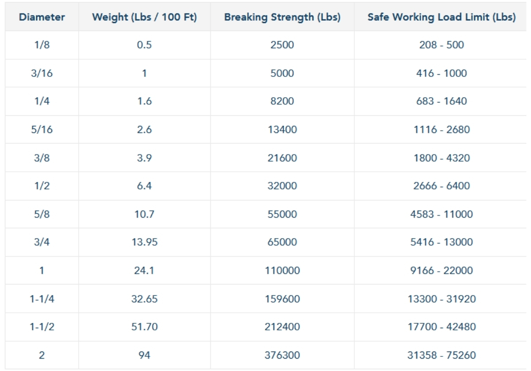Click breaking strength 376300
This screenshot has height=371, width=531.
tap(282, 355)
